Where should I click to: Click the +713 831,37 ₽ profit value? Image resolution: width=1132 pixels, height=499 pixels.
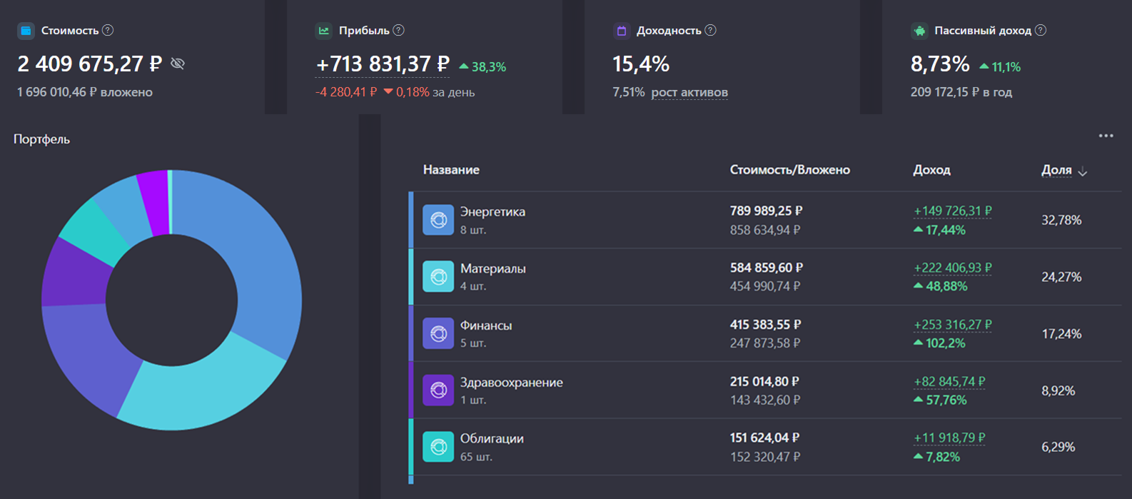tap(383, 64)
